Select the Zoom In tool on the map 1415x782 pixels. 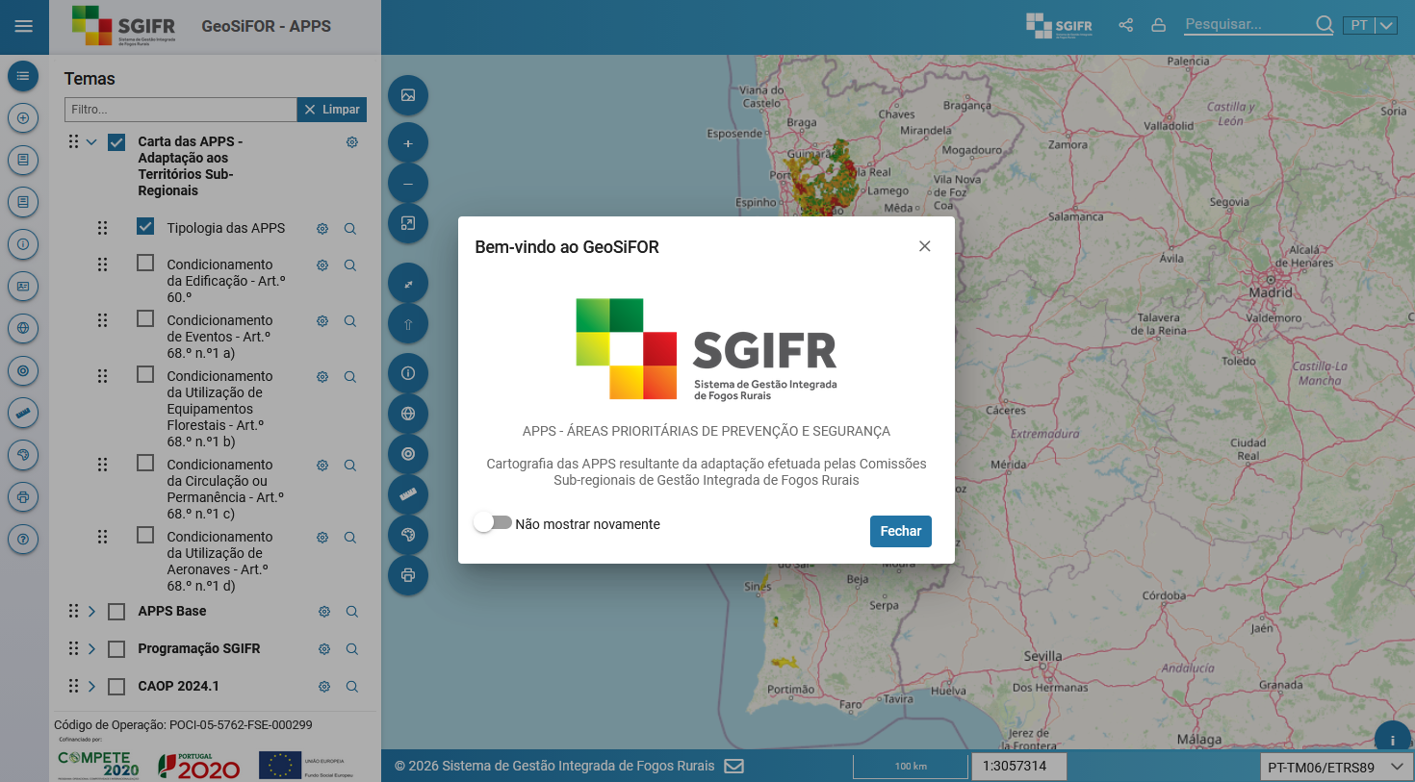point(407,141)
